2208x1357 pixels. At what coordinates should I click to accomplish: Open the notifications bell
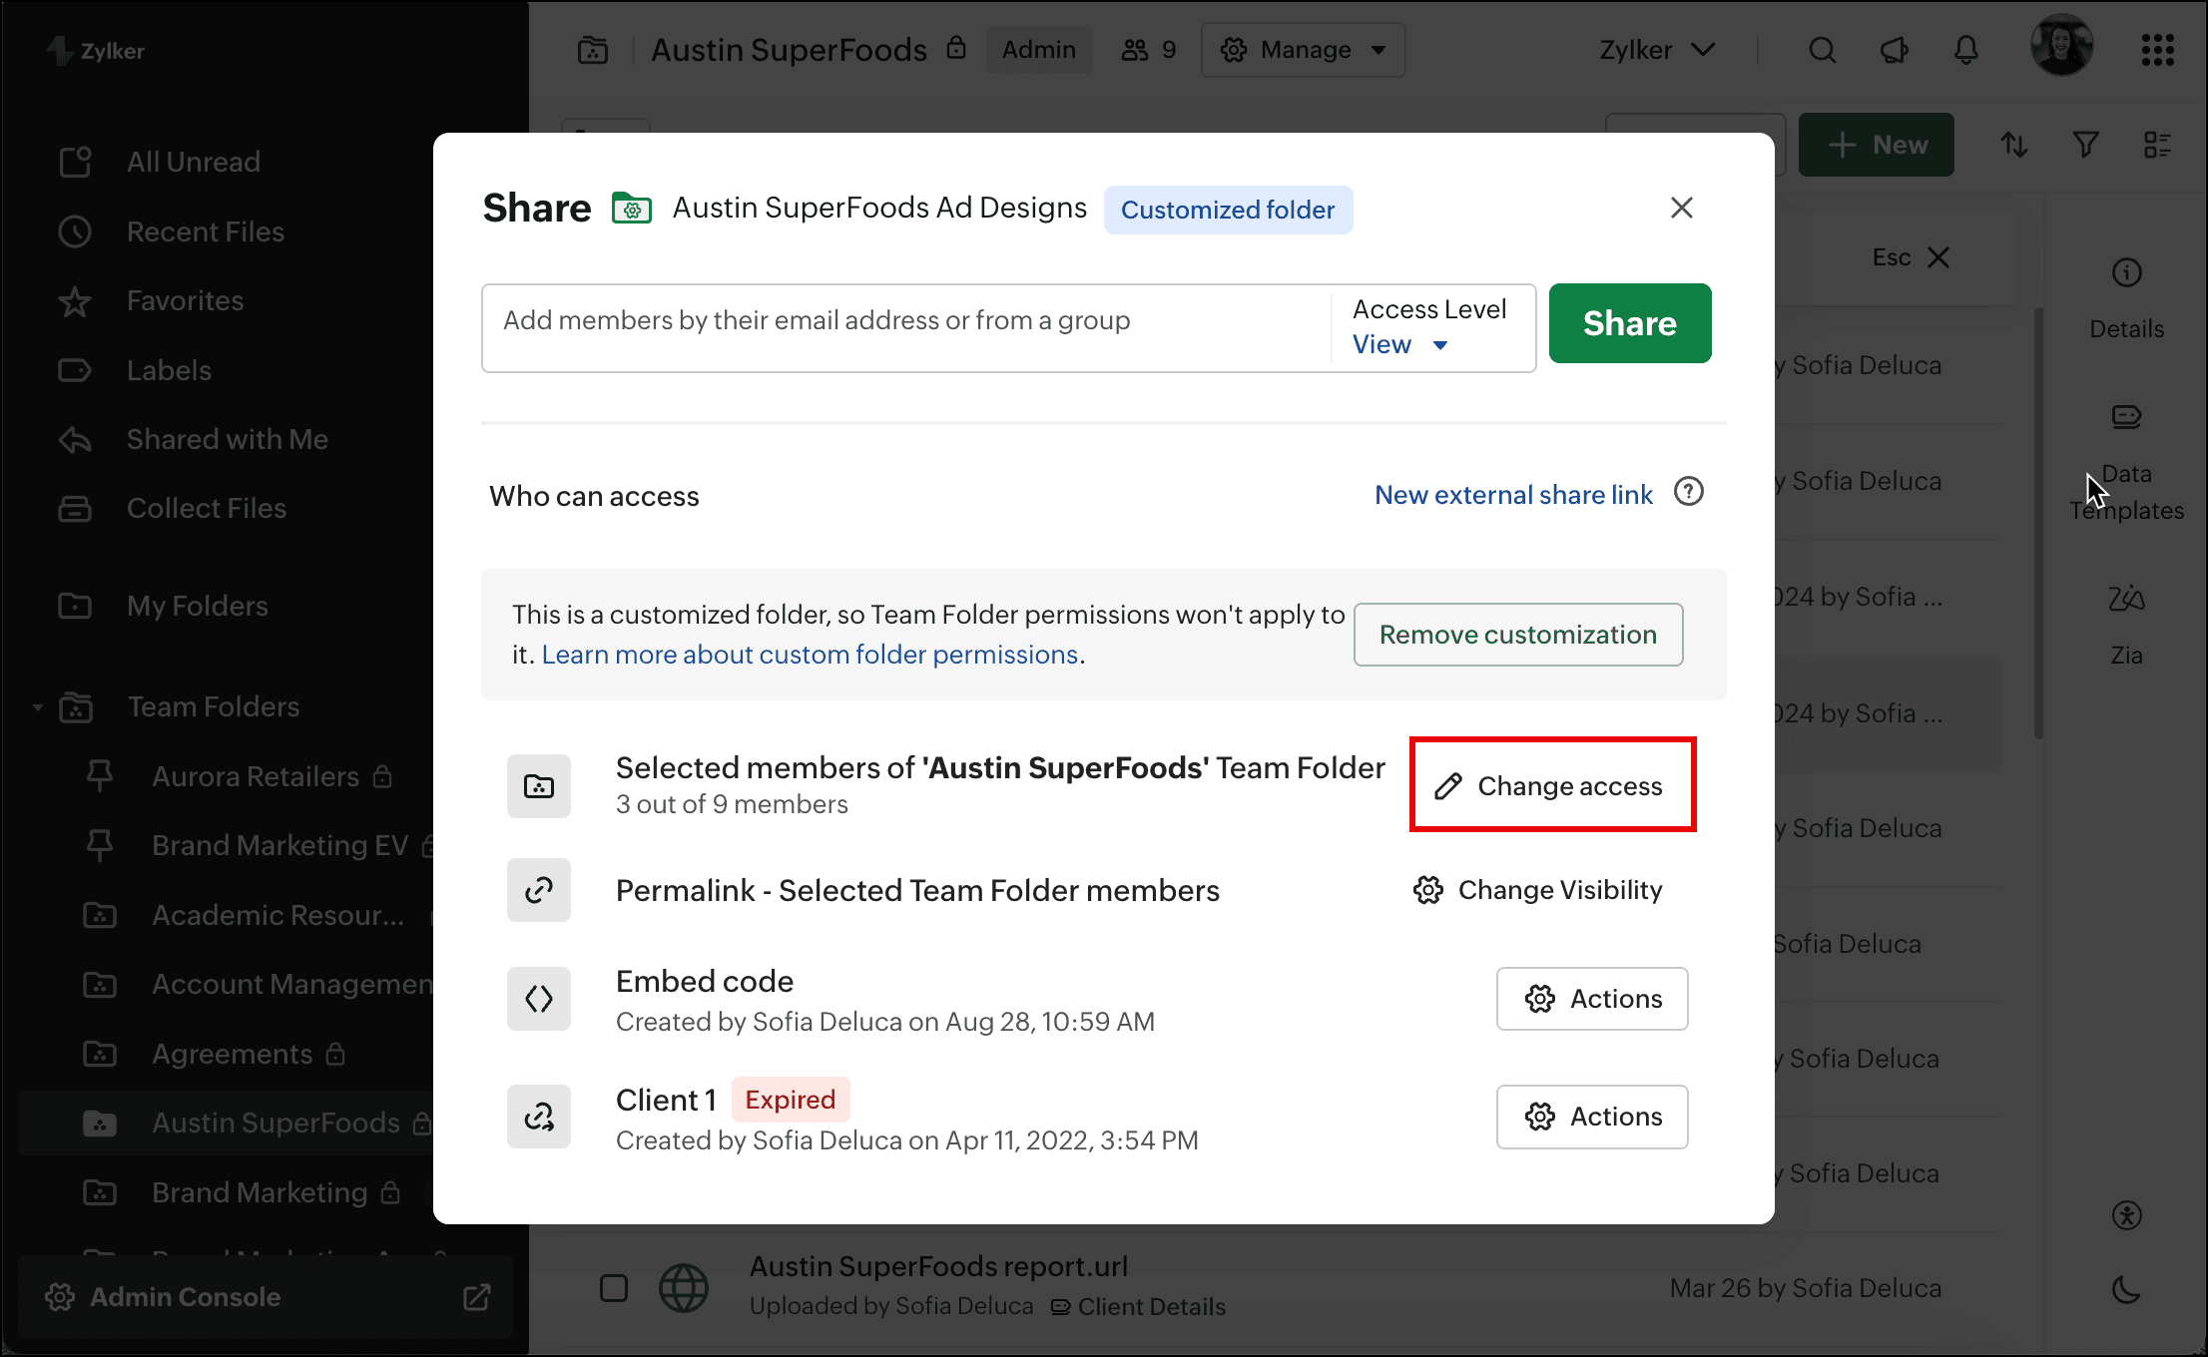click(x=1965, y=50)
